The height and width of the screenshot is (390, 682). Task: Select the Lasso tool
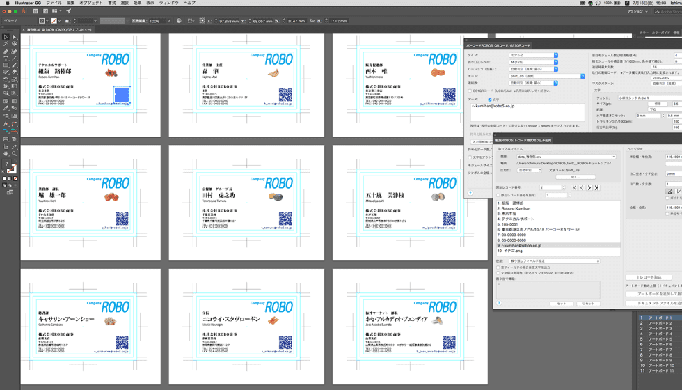[14, 44]
